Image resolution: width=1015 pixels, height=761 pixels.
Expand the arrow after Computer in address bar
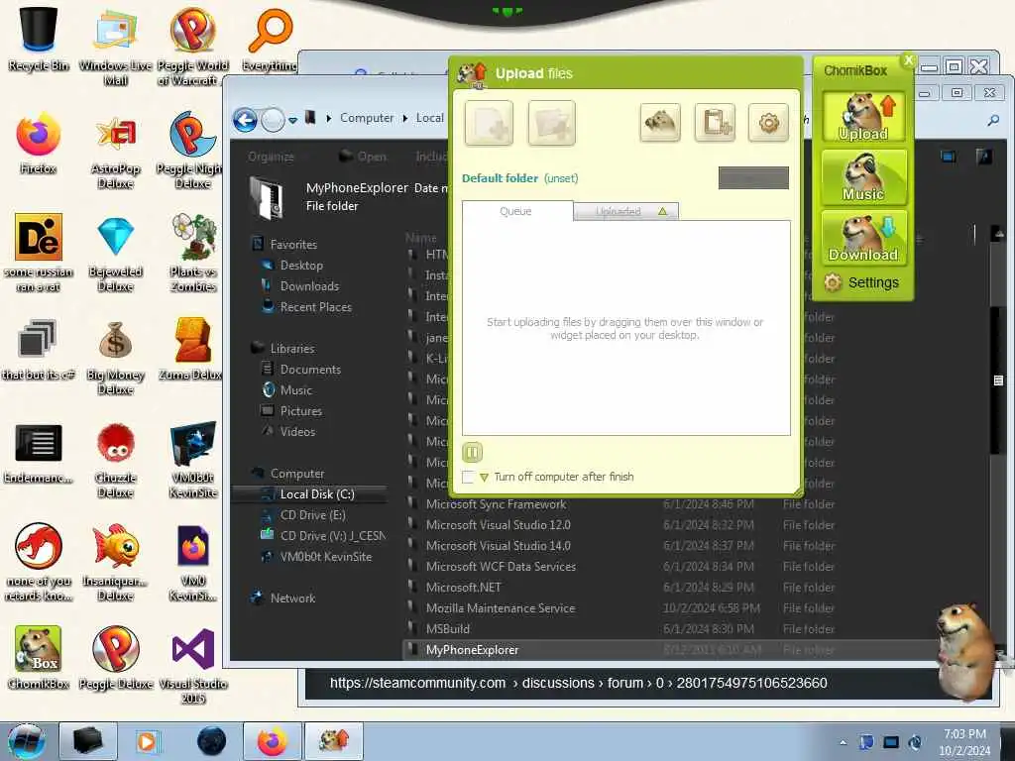405,118
